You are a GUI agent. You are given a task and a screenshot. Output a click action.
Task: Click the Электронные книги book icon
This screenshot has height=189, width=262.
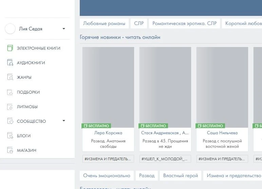coord(10,48)
